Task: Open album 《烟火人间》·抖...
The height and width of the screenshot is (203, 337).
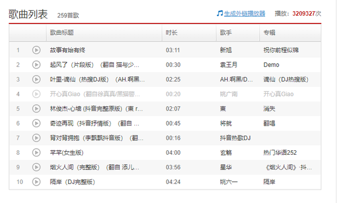Action: point(288,167)
